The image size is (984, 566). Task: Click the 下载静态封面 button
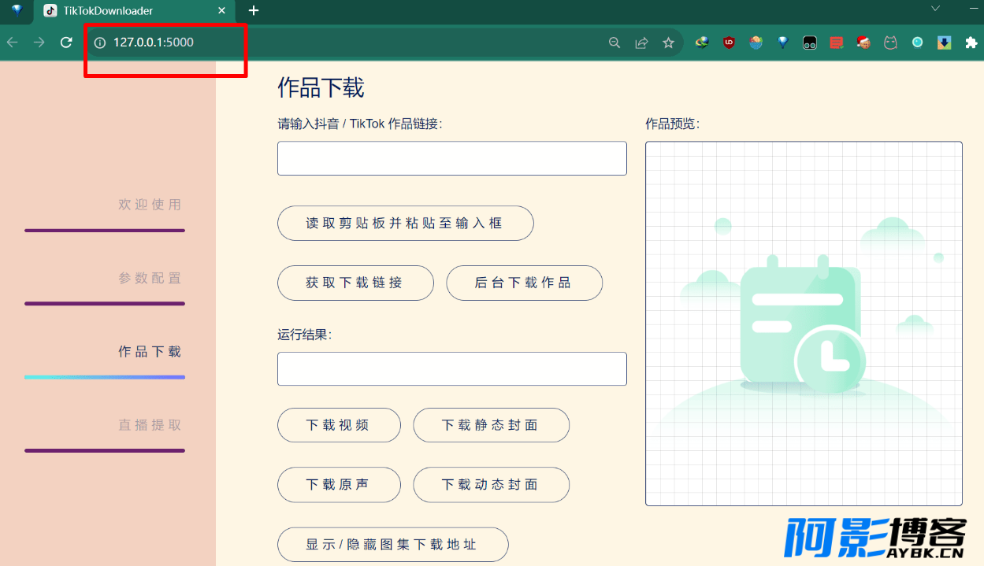point(491,425)
